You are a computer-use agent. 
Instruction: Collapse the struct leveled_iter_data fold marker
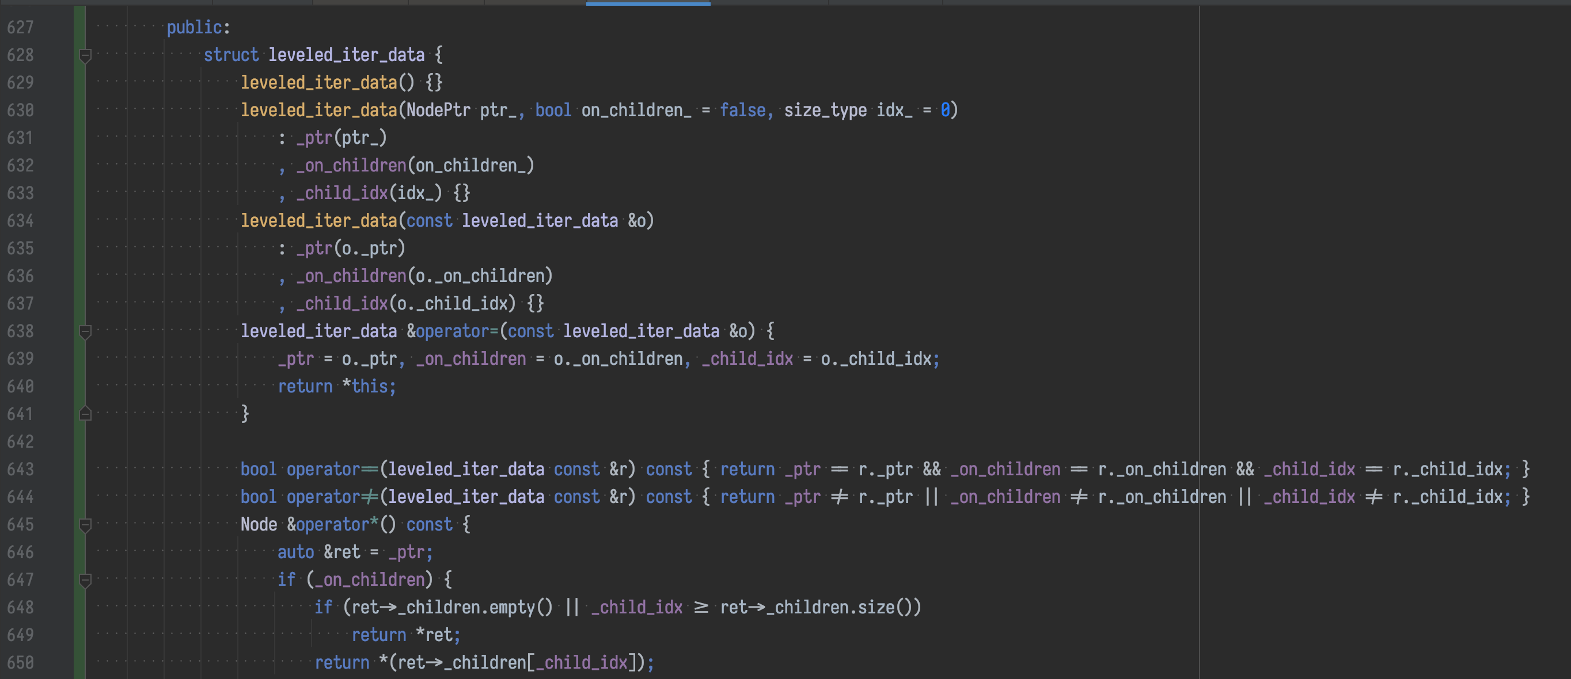click(x=85, y=55)
